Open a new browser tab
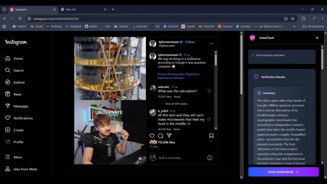 [113, 9]
